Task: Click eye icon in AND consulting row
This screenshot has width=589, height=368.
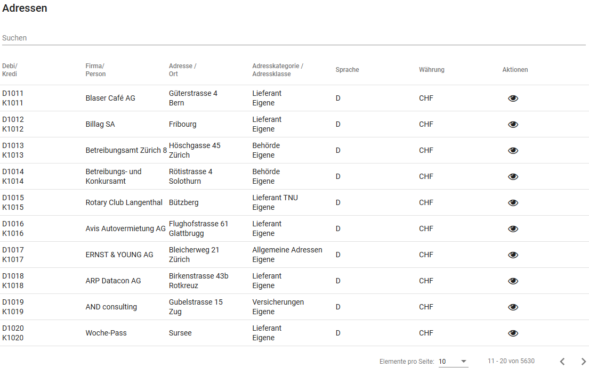Action: pos(513,307)
